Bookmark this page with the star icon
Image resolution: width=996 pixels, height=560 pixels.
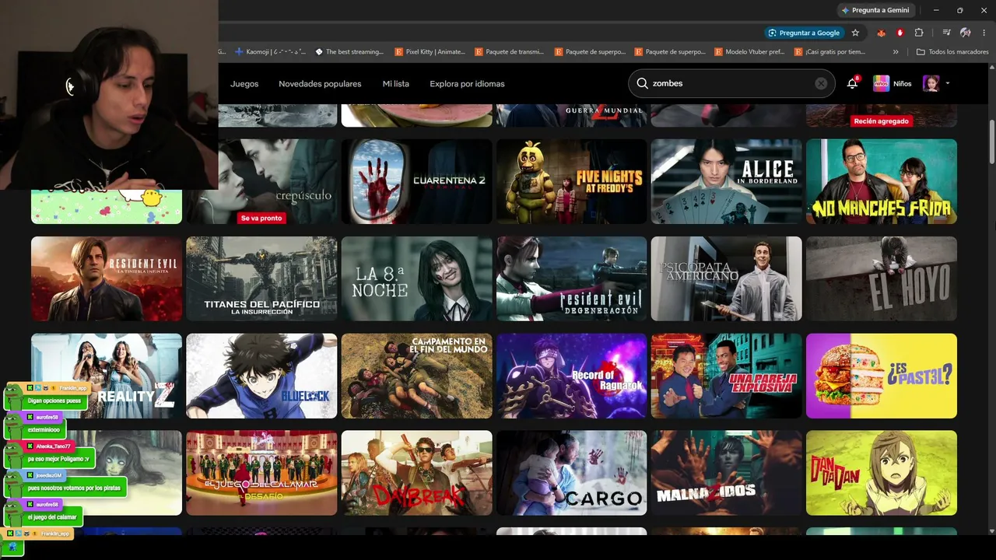[x=855, y=33]
